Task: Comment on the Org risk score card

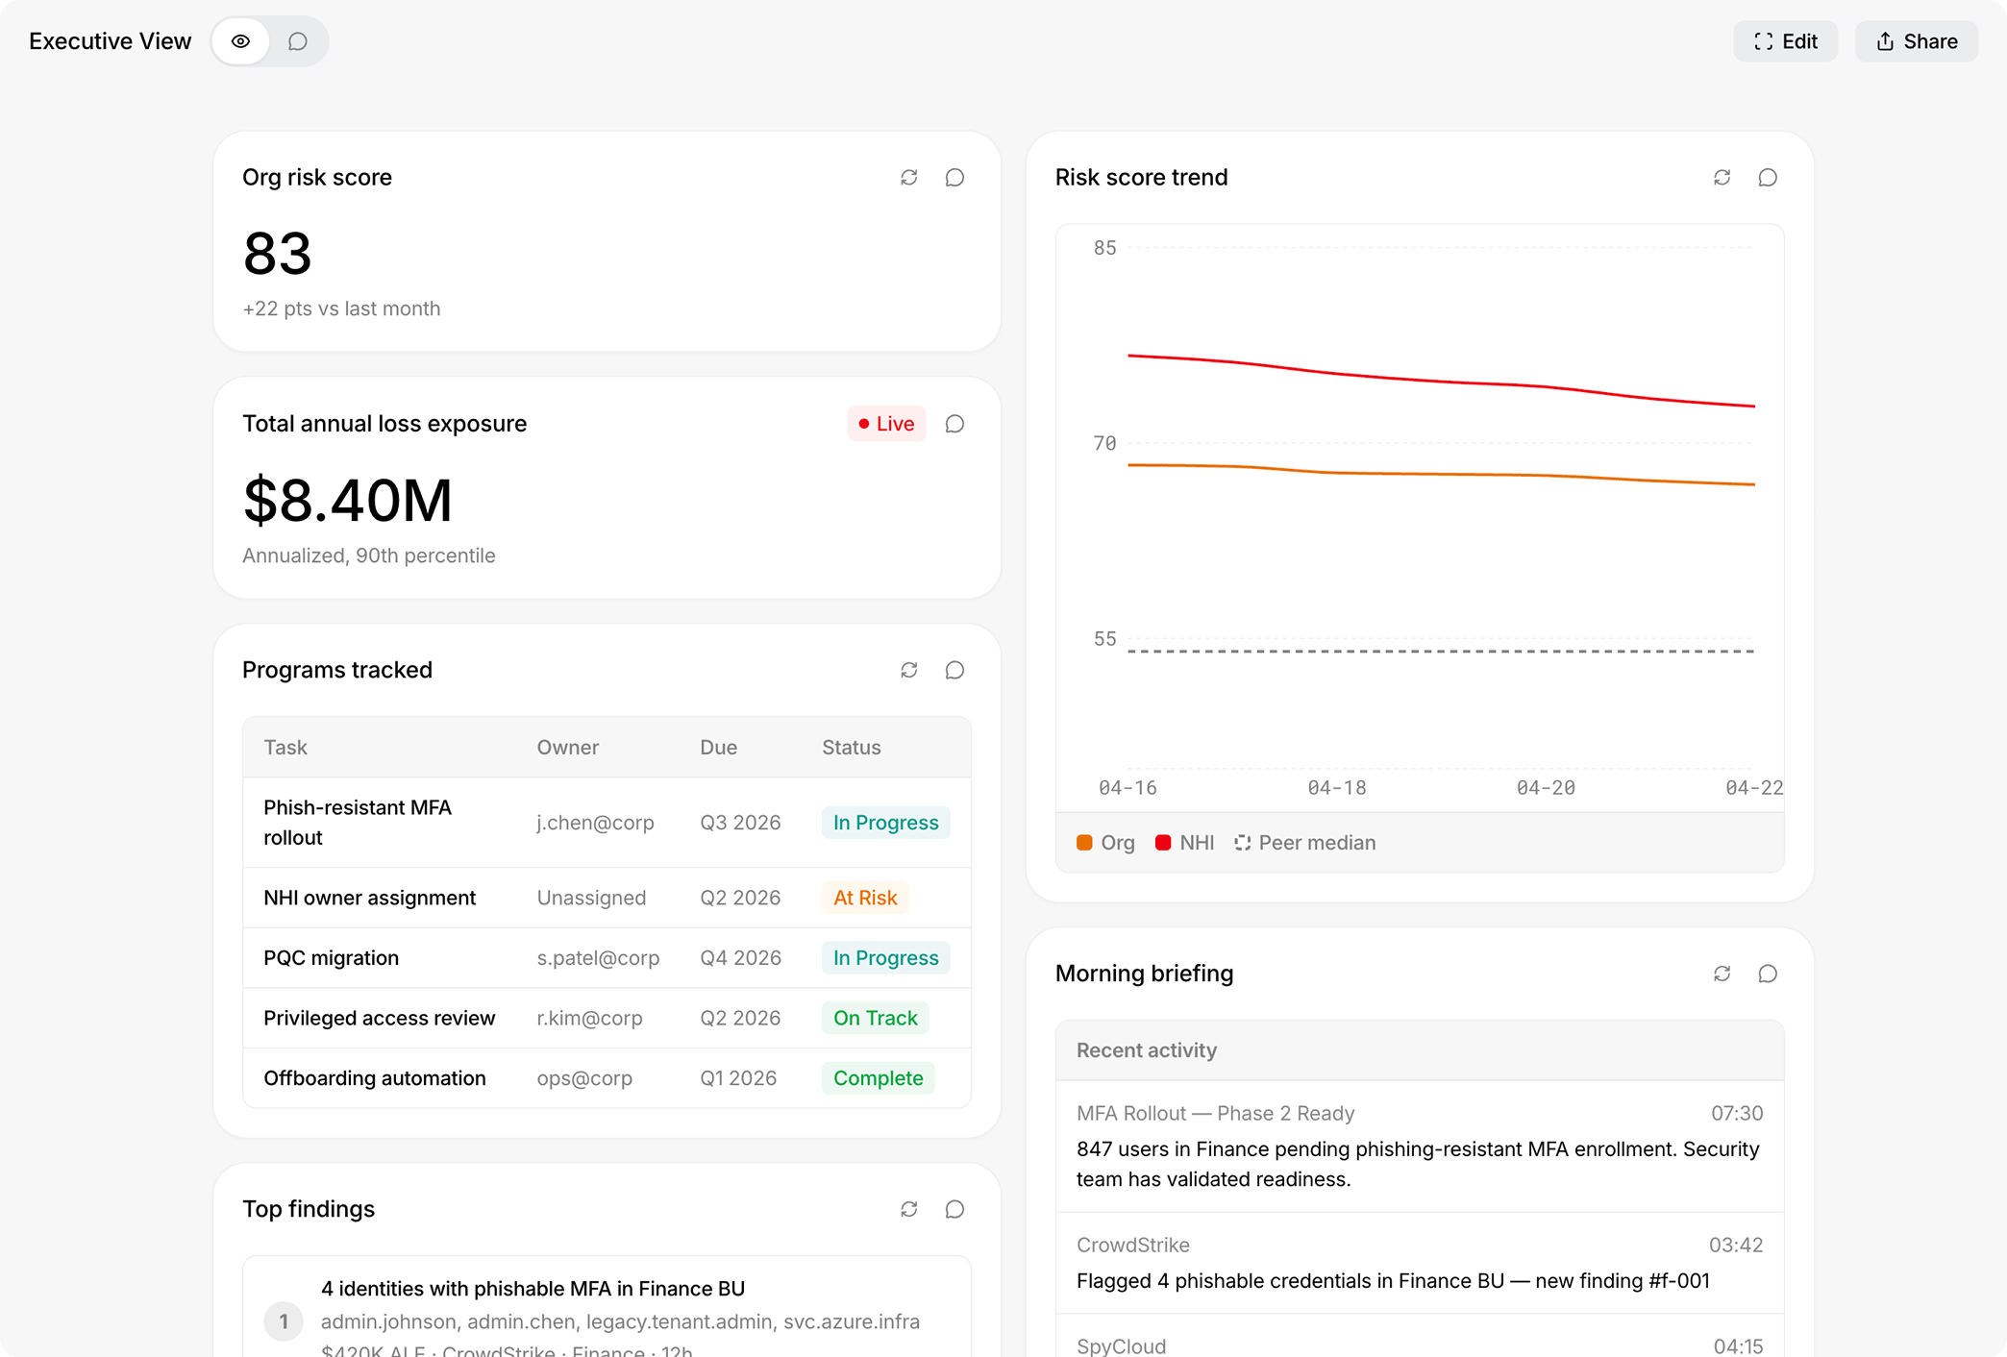Action: tap(954, 178)
